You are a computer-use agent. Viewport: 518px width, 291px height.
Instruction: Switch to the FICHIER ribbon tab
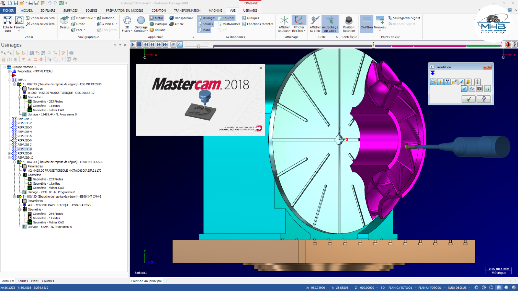[x=8, y=10]
